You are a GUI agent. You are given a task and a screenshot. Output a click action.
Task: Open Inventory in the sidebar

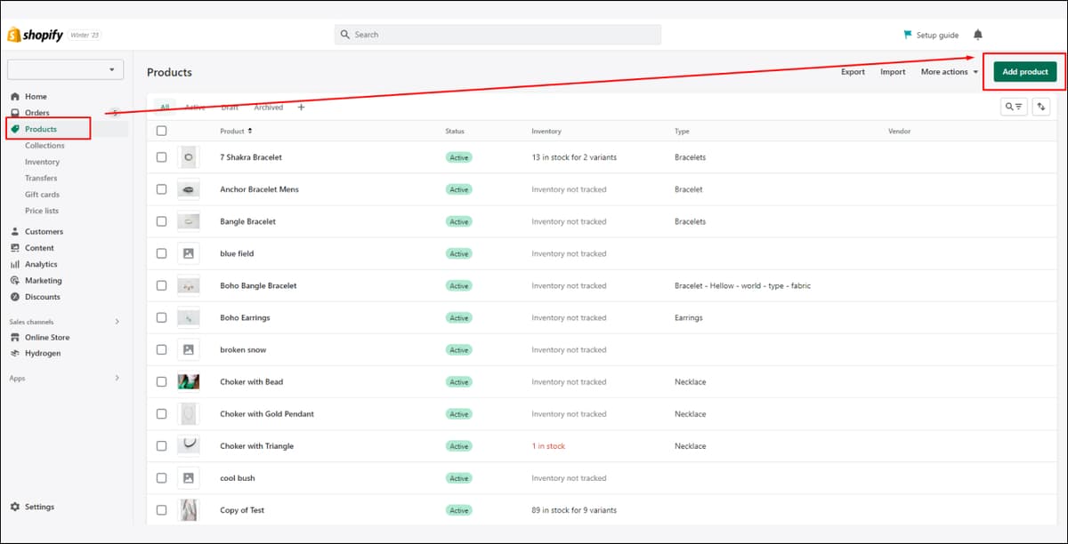tap(42, 162)
